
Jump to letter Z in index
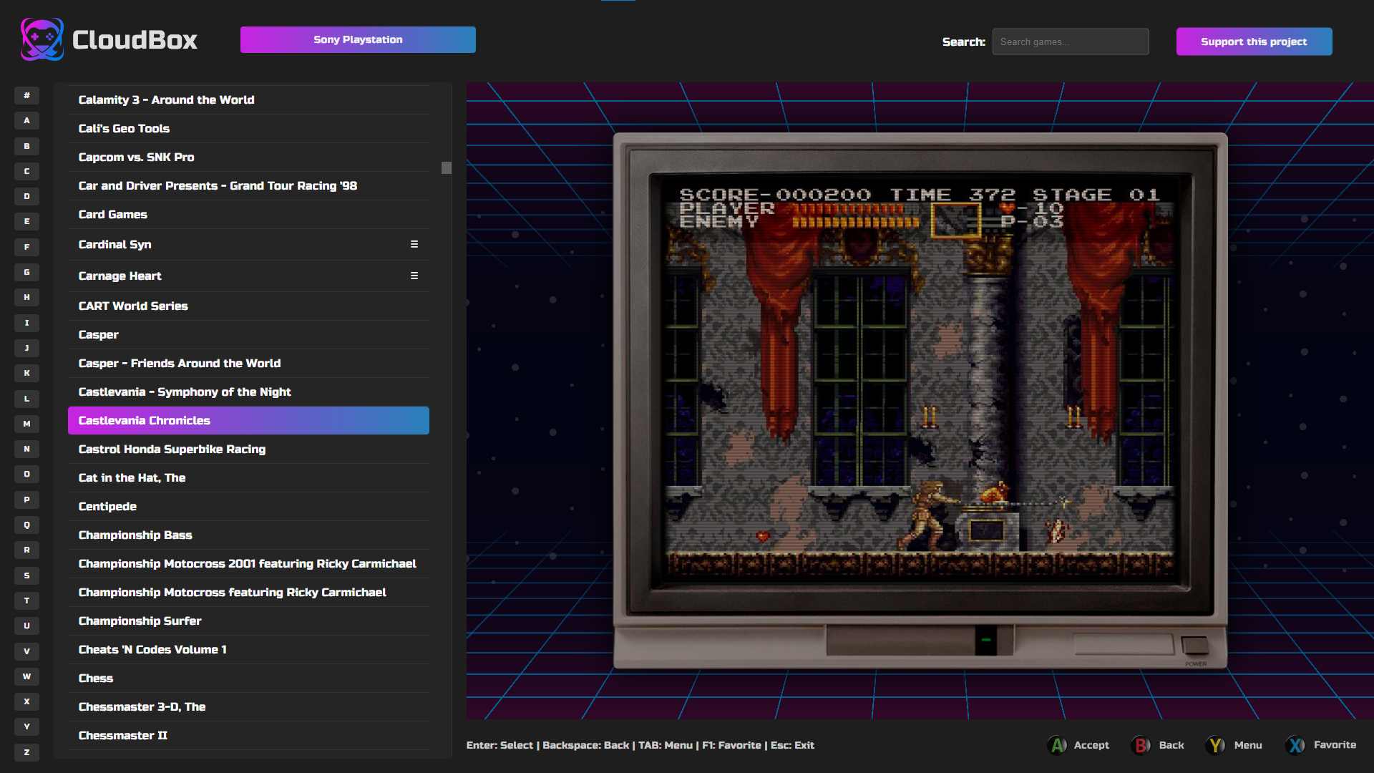(26, 752)
